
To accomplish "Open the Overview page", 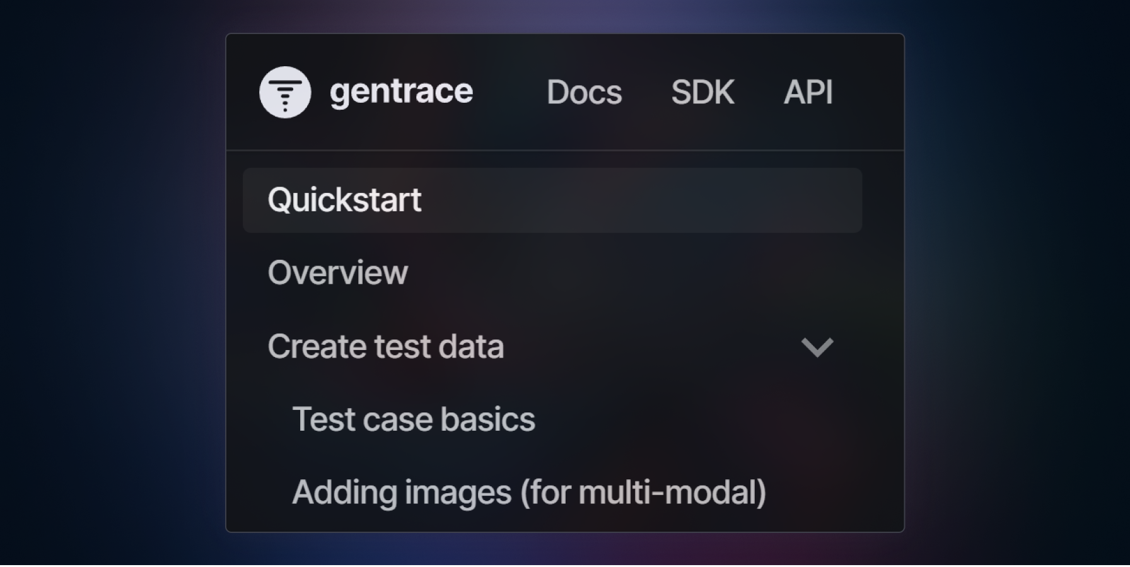I will 338,272.
